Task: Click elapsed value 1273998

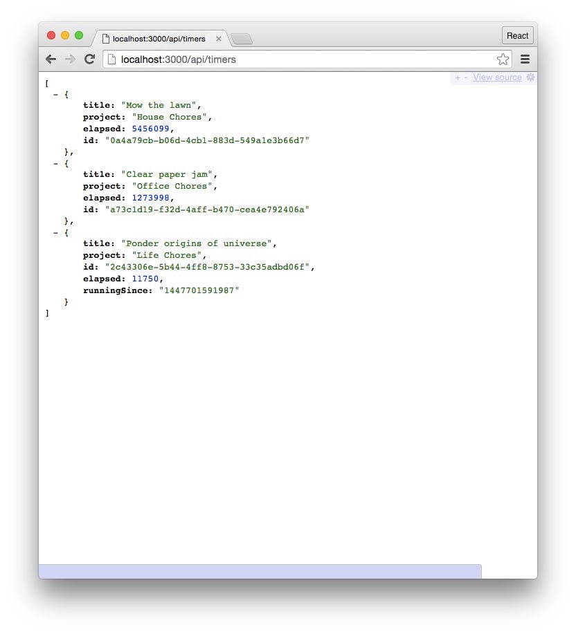Action: click(x=151, y=198)
